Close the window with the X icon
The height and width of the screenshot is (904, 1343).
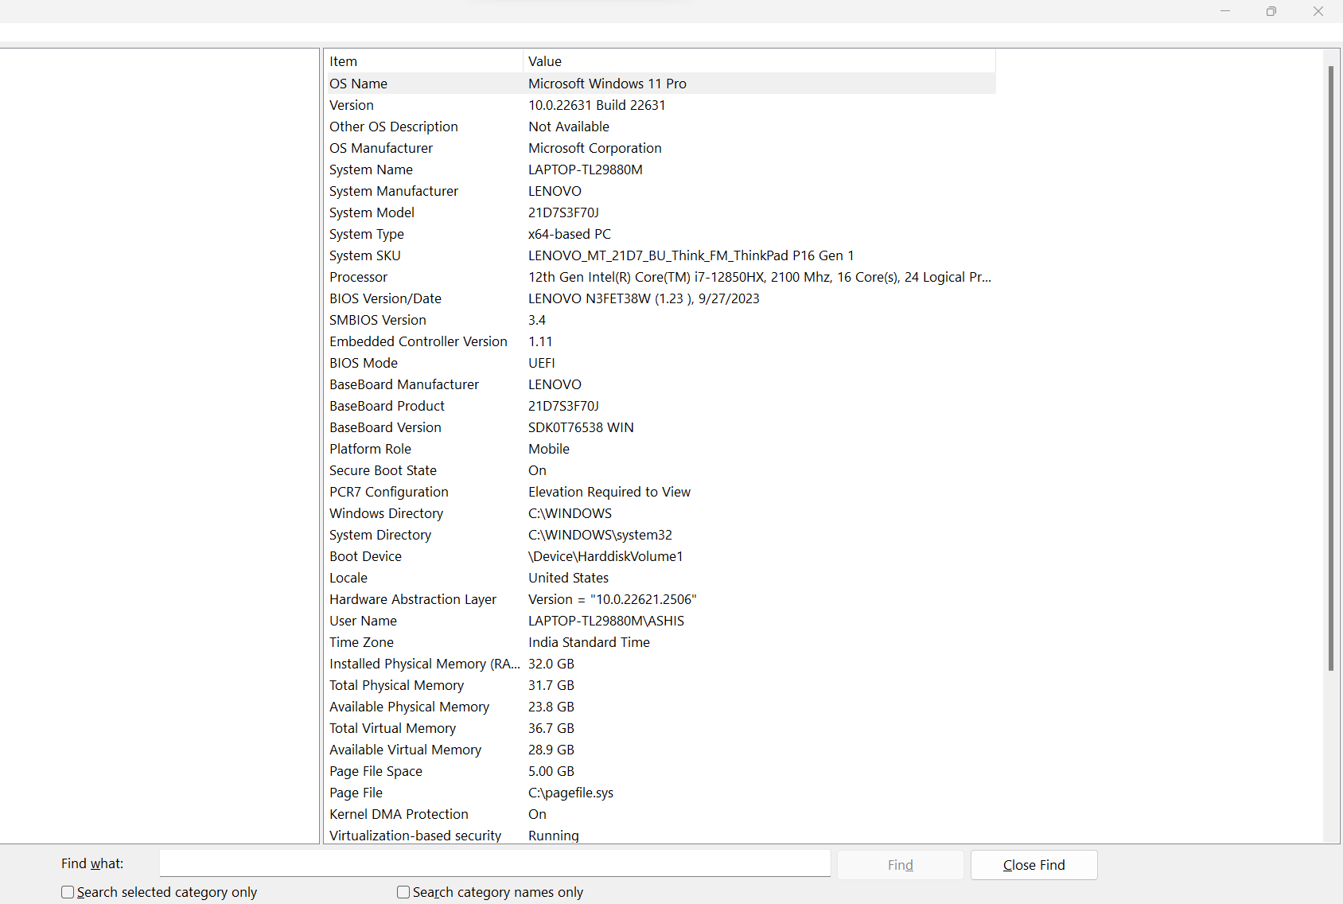click(1318, 11)
